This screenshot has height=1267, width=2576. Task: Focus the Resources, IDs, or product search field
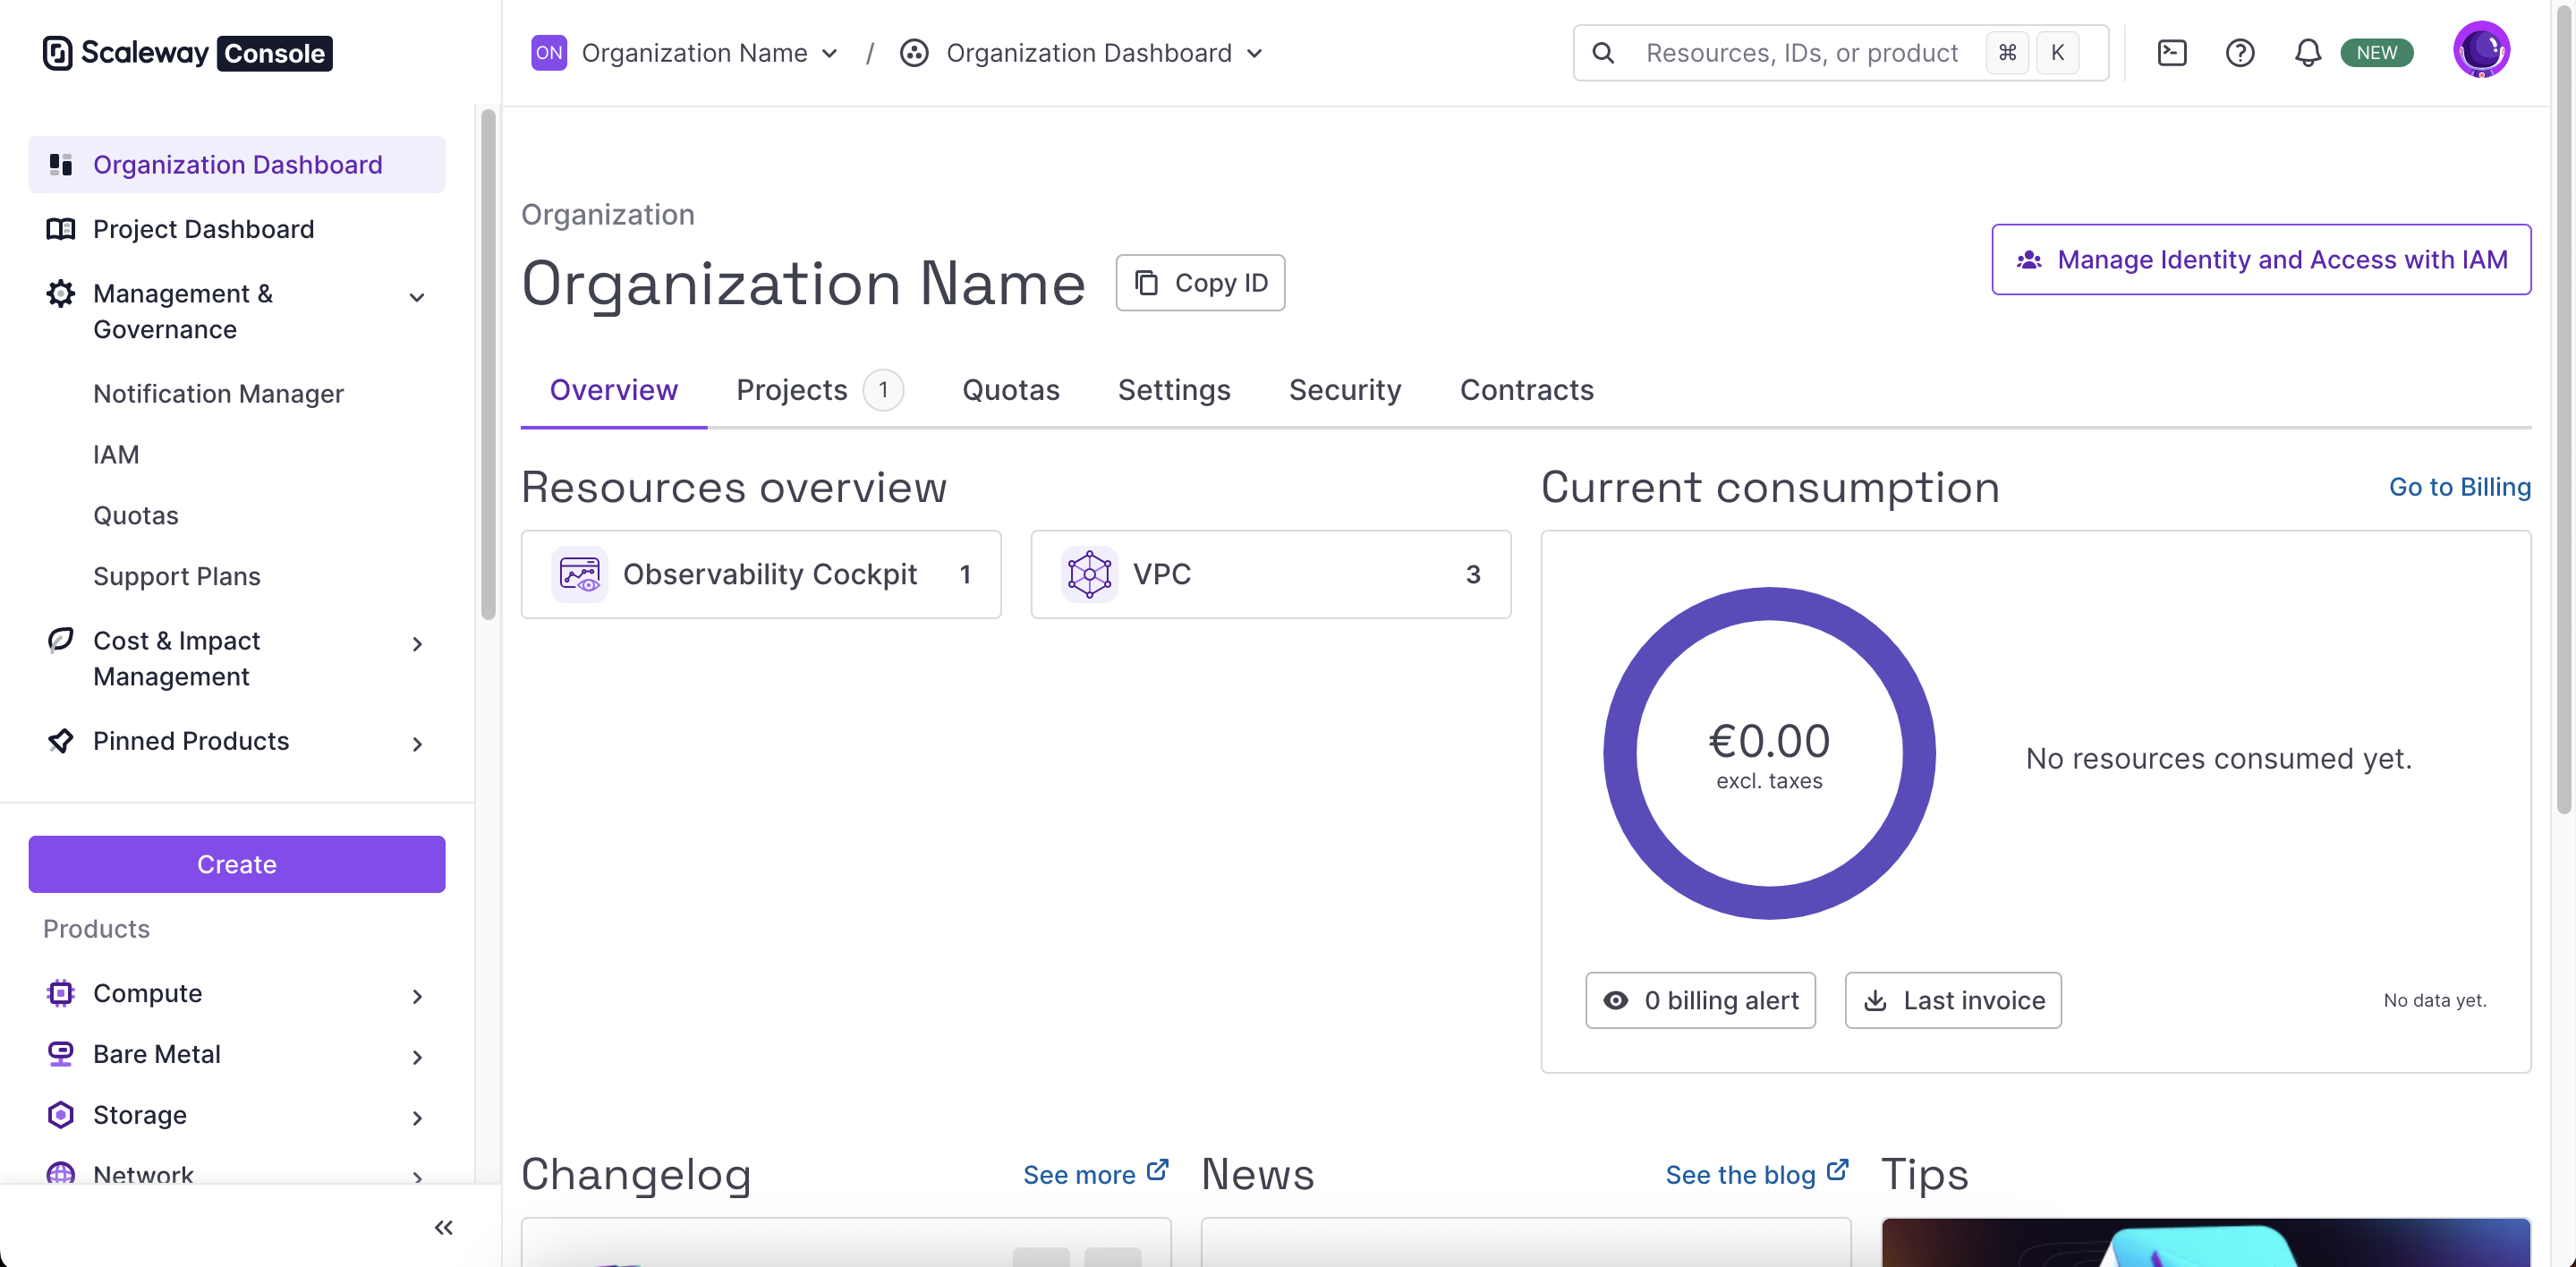[x=1840, y=53]
